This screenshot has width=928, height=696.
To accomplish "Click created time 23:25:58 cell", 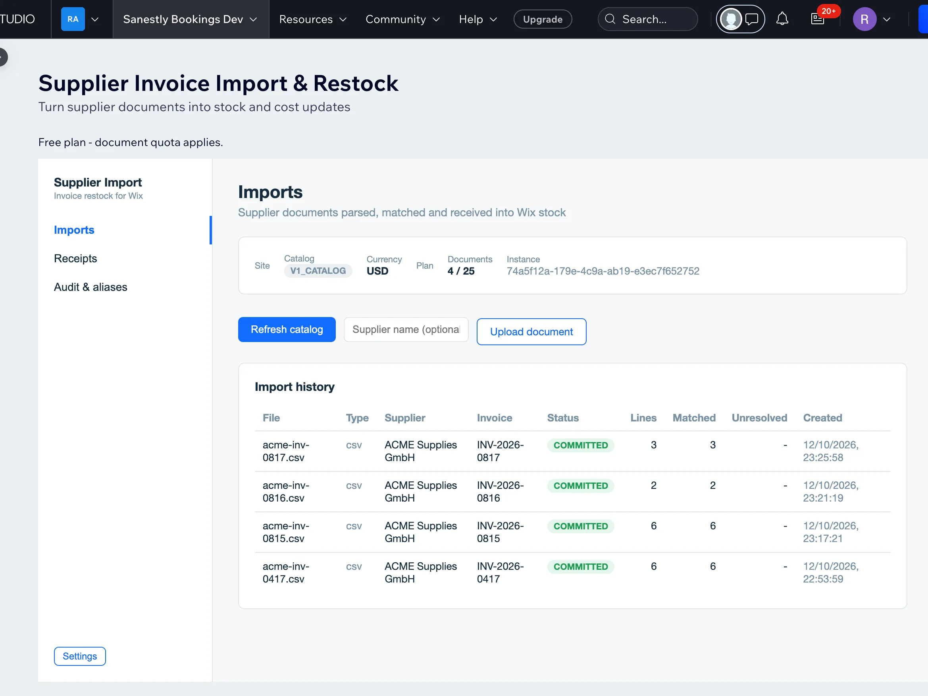I will [x=831, y=451].
